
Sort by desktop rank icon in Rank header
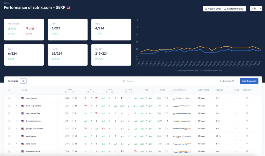[66, 92]
